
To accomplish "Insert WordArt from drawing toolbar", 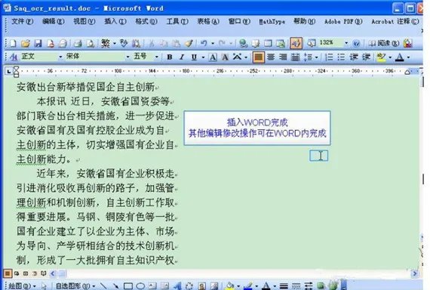I will point(177,286).
